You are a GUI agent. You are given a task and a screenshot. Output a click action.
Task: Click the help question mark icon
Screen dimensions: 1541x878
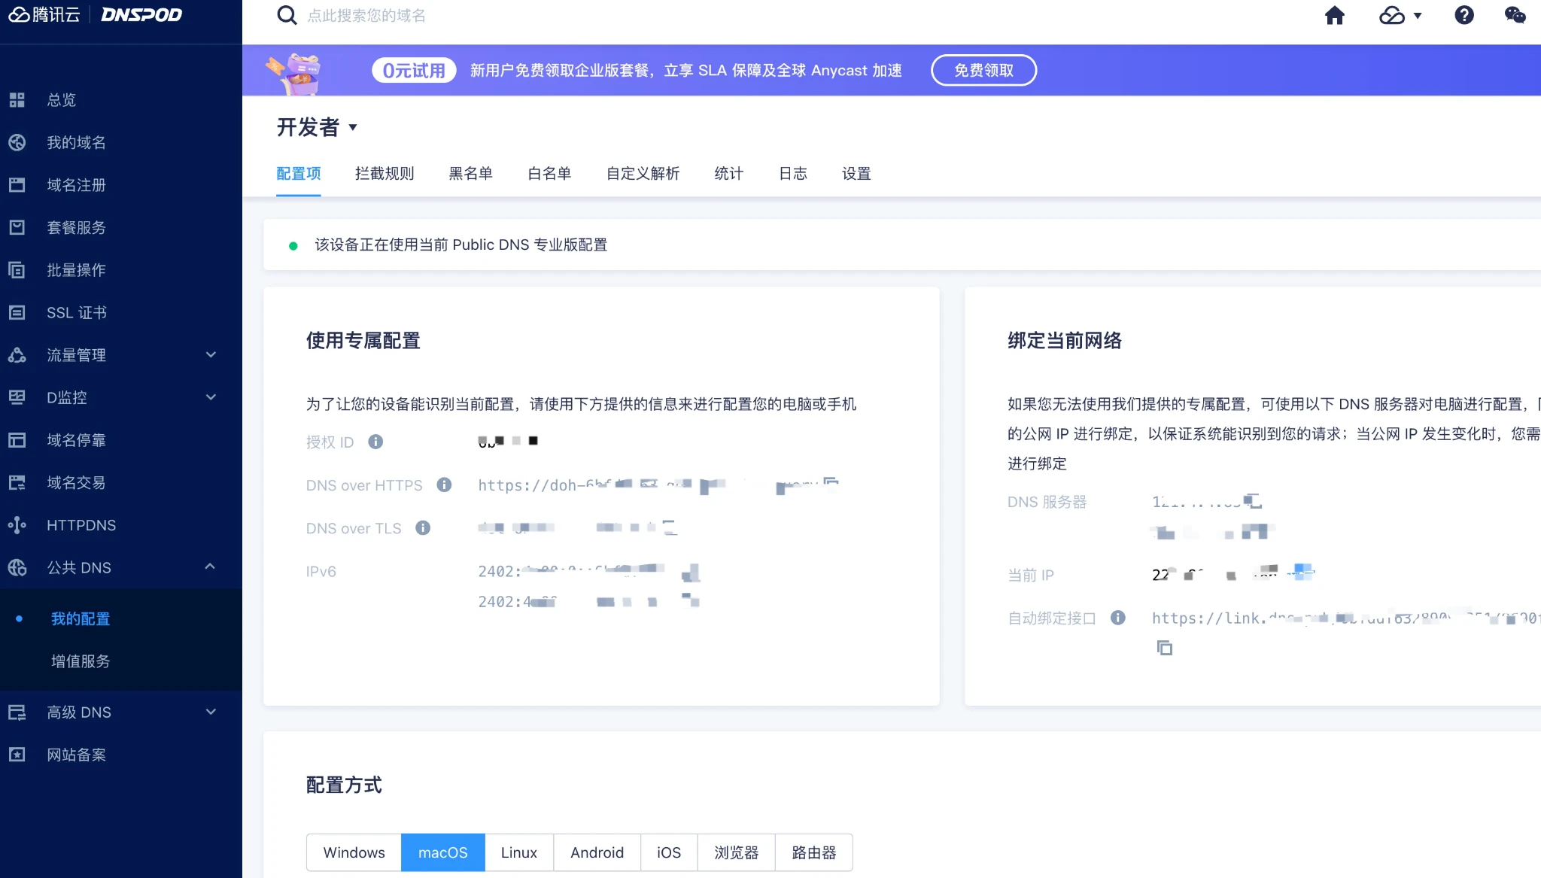[x=1463, y=16]
